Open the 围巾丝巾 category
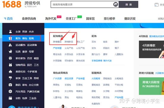 point(96,54)
